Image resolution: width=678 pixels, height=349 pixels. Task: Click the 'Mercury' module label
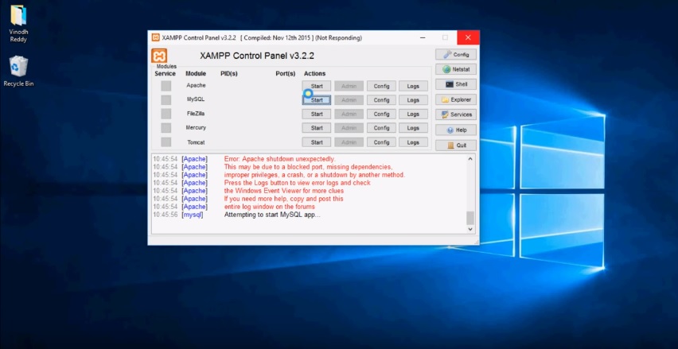point(196,127)
